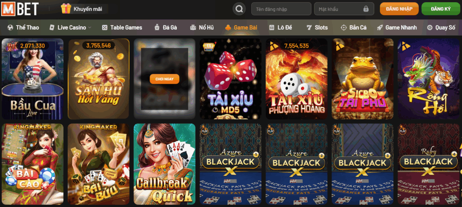
Task: Click the Đá Gà rooster icon
Action: point(157,28)
